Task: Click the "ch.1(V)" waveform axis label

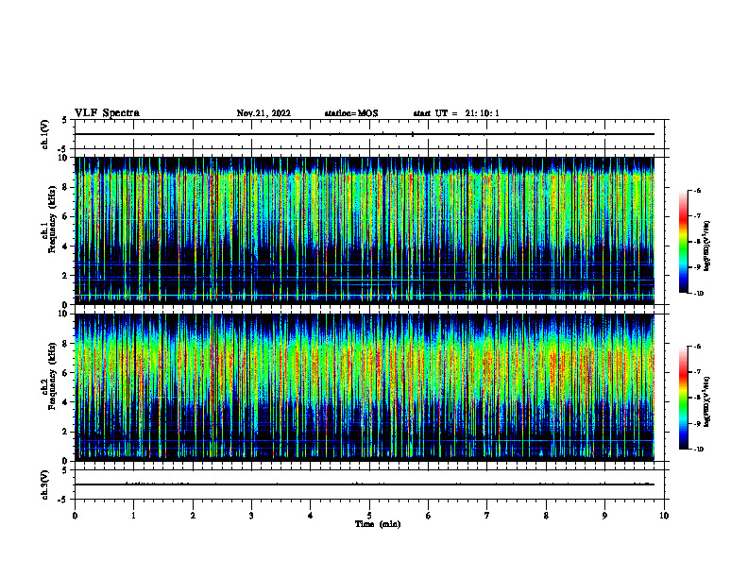Action: coord(44,134)
